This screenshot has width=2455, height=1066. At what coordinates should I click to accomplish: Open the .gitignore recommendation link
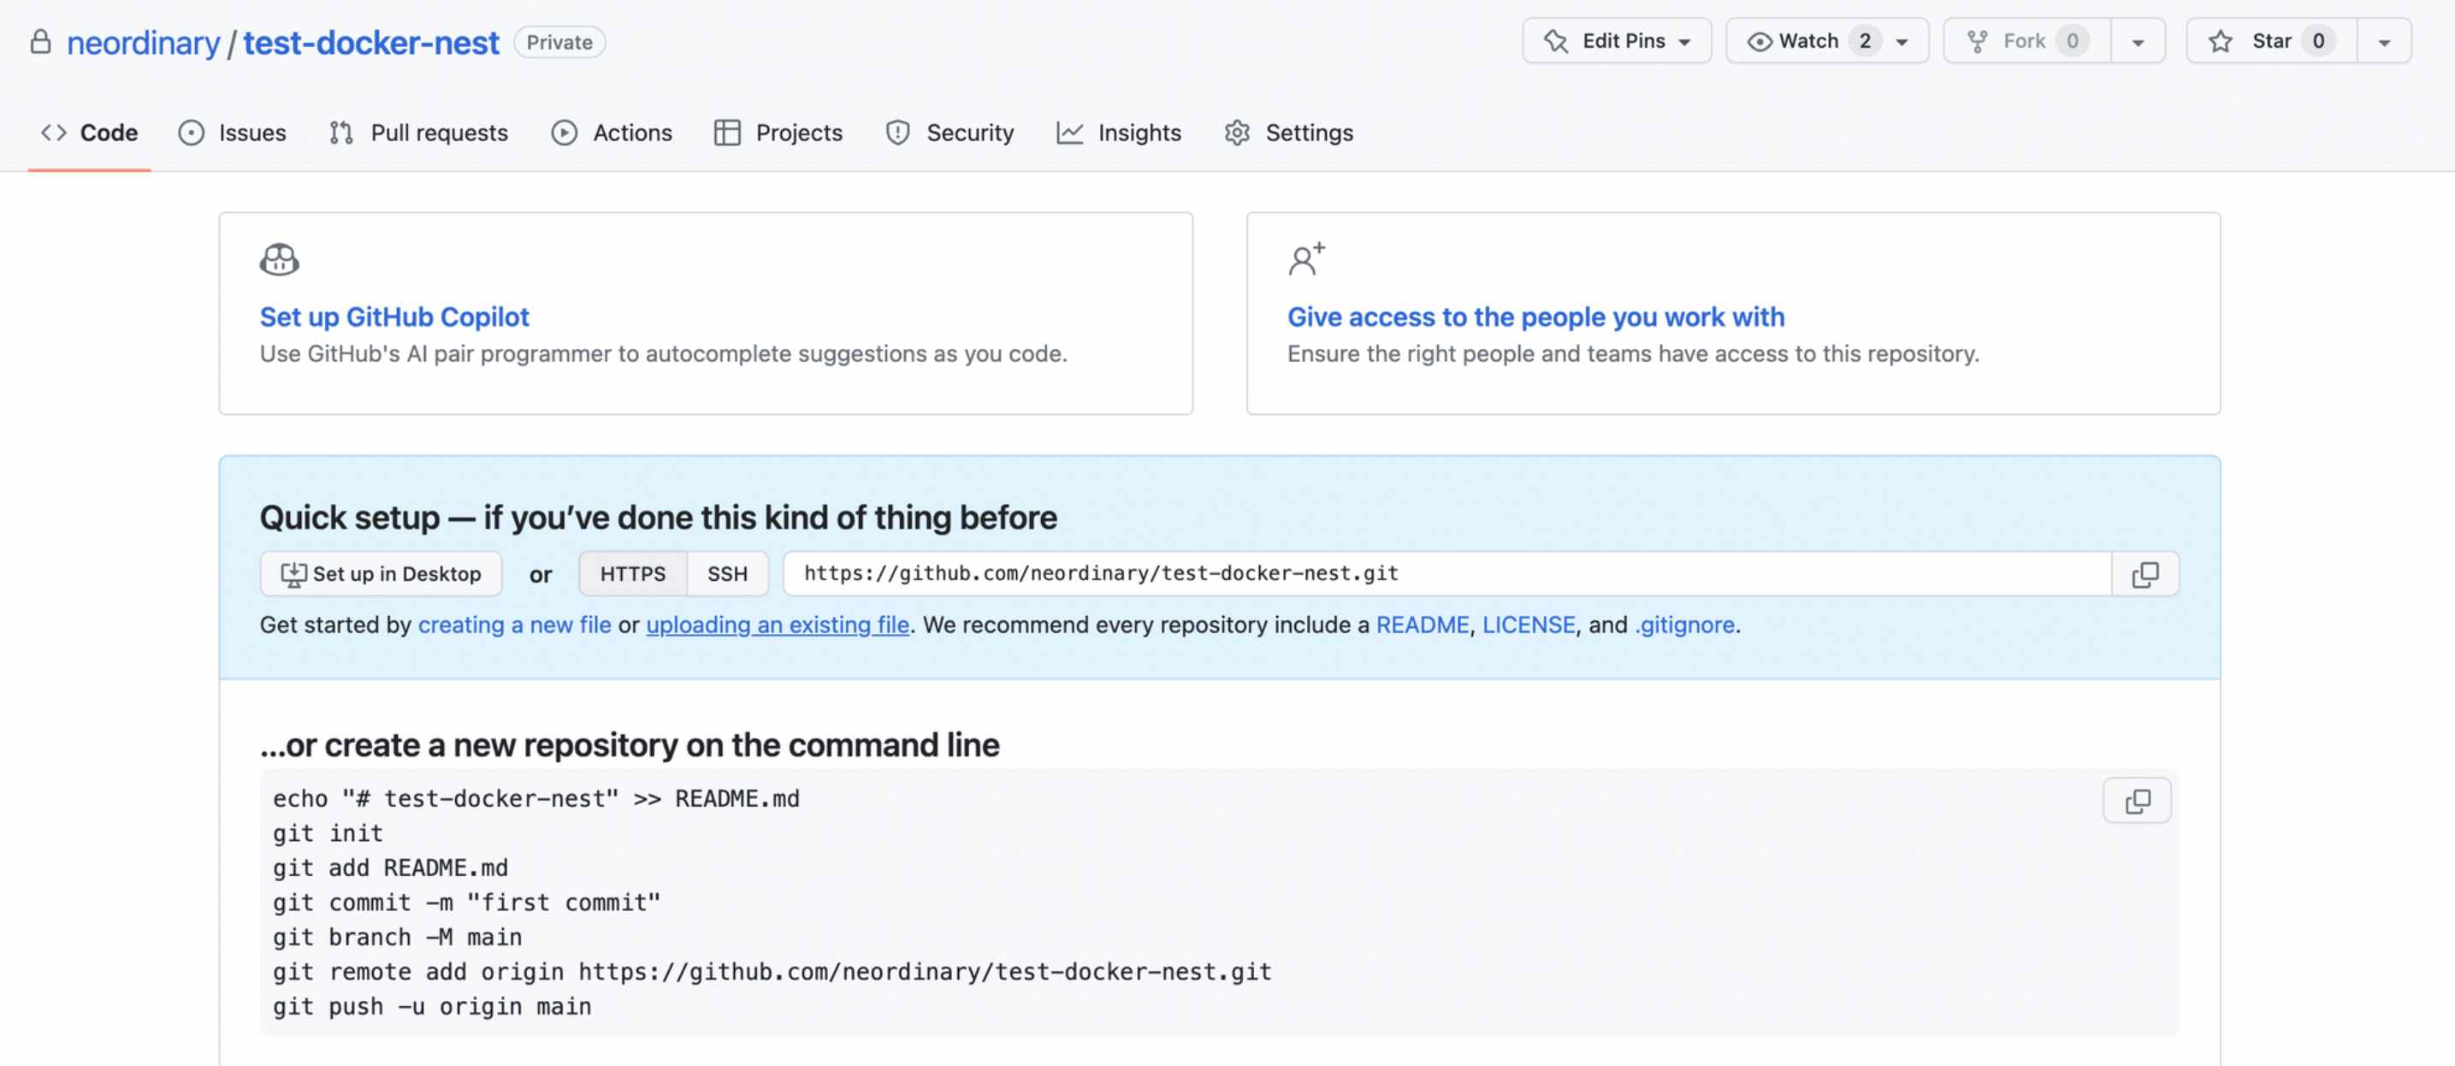click(x=1685, y=625)
